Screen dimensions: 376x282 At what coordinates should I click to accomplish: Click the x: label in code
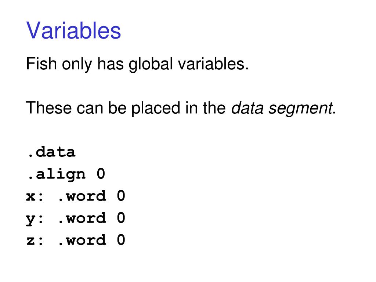click(35, 196)
